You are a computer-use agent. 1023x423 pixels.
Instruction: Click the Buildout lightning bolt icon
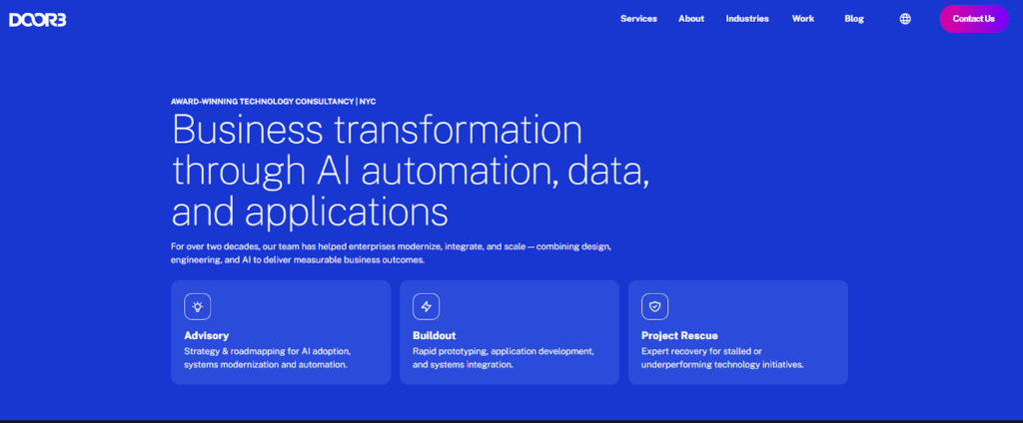coord(427,306)
